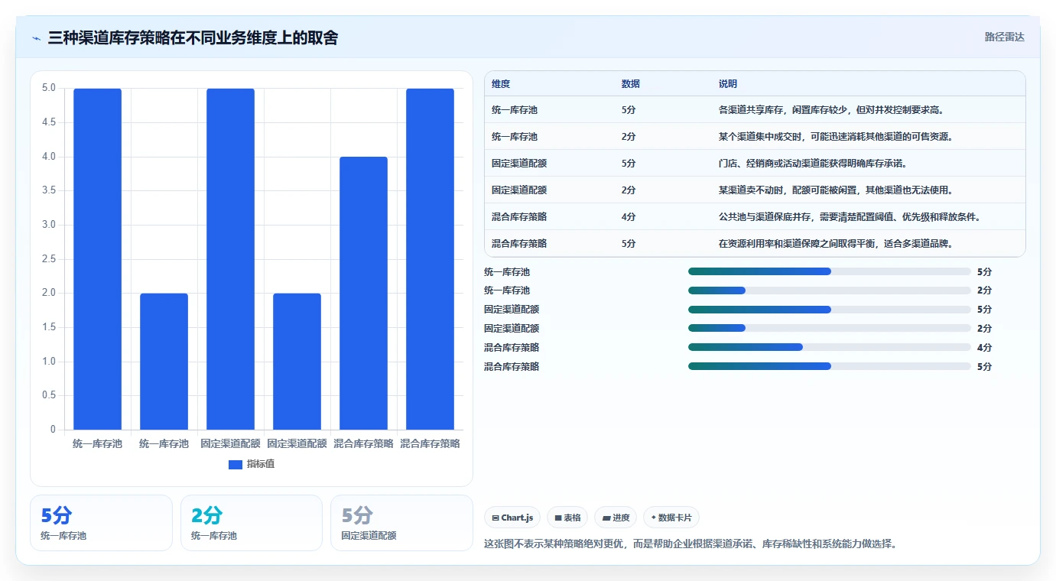Image resolution: width=1056 pixels, height=581 pixels.
Task: Open the grey 5分 固定渠道配额 data card
Action: [401, 523]
